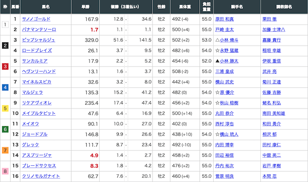Open horse link ピップシャルジュ
Screen dimensions: 308x182
[38, 40]
